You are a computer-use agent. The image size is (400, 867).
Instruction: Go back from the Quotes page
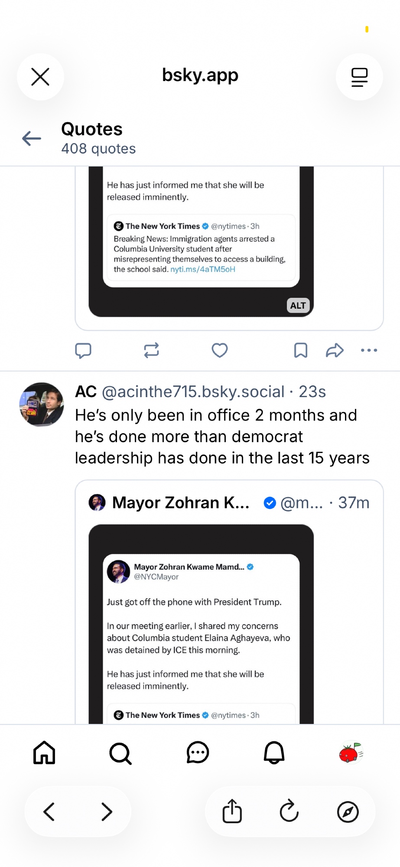tap(32, 139)
